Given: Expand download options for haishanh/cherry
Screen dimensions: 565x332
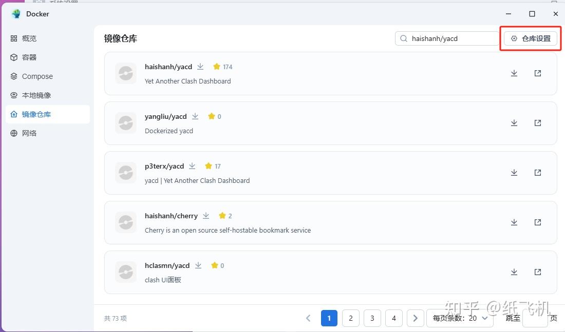Looking at the screenshot, I should [205, 216].
